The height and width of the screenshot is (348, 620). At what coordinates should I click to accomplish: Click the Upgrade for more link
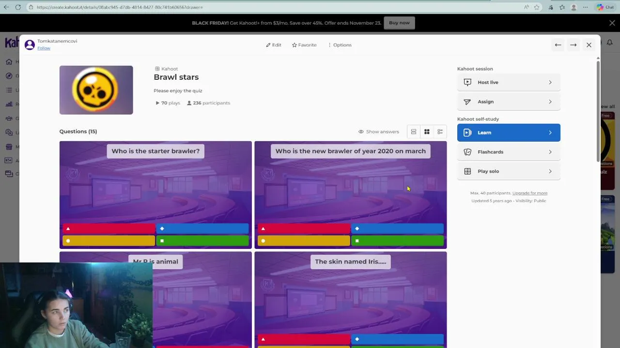coord(530,193)
